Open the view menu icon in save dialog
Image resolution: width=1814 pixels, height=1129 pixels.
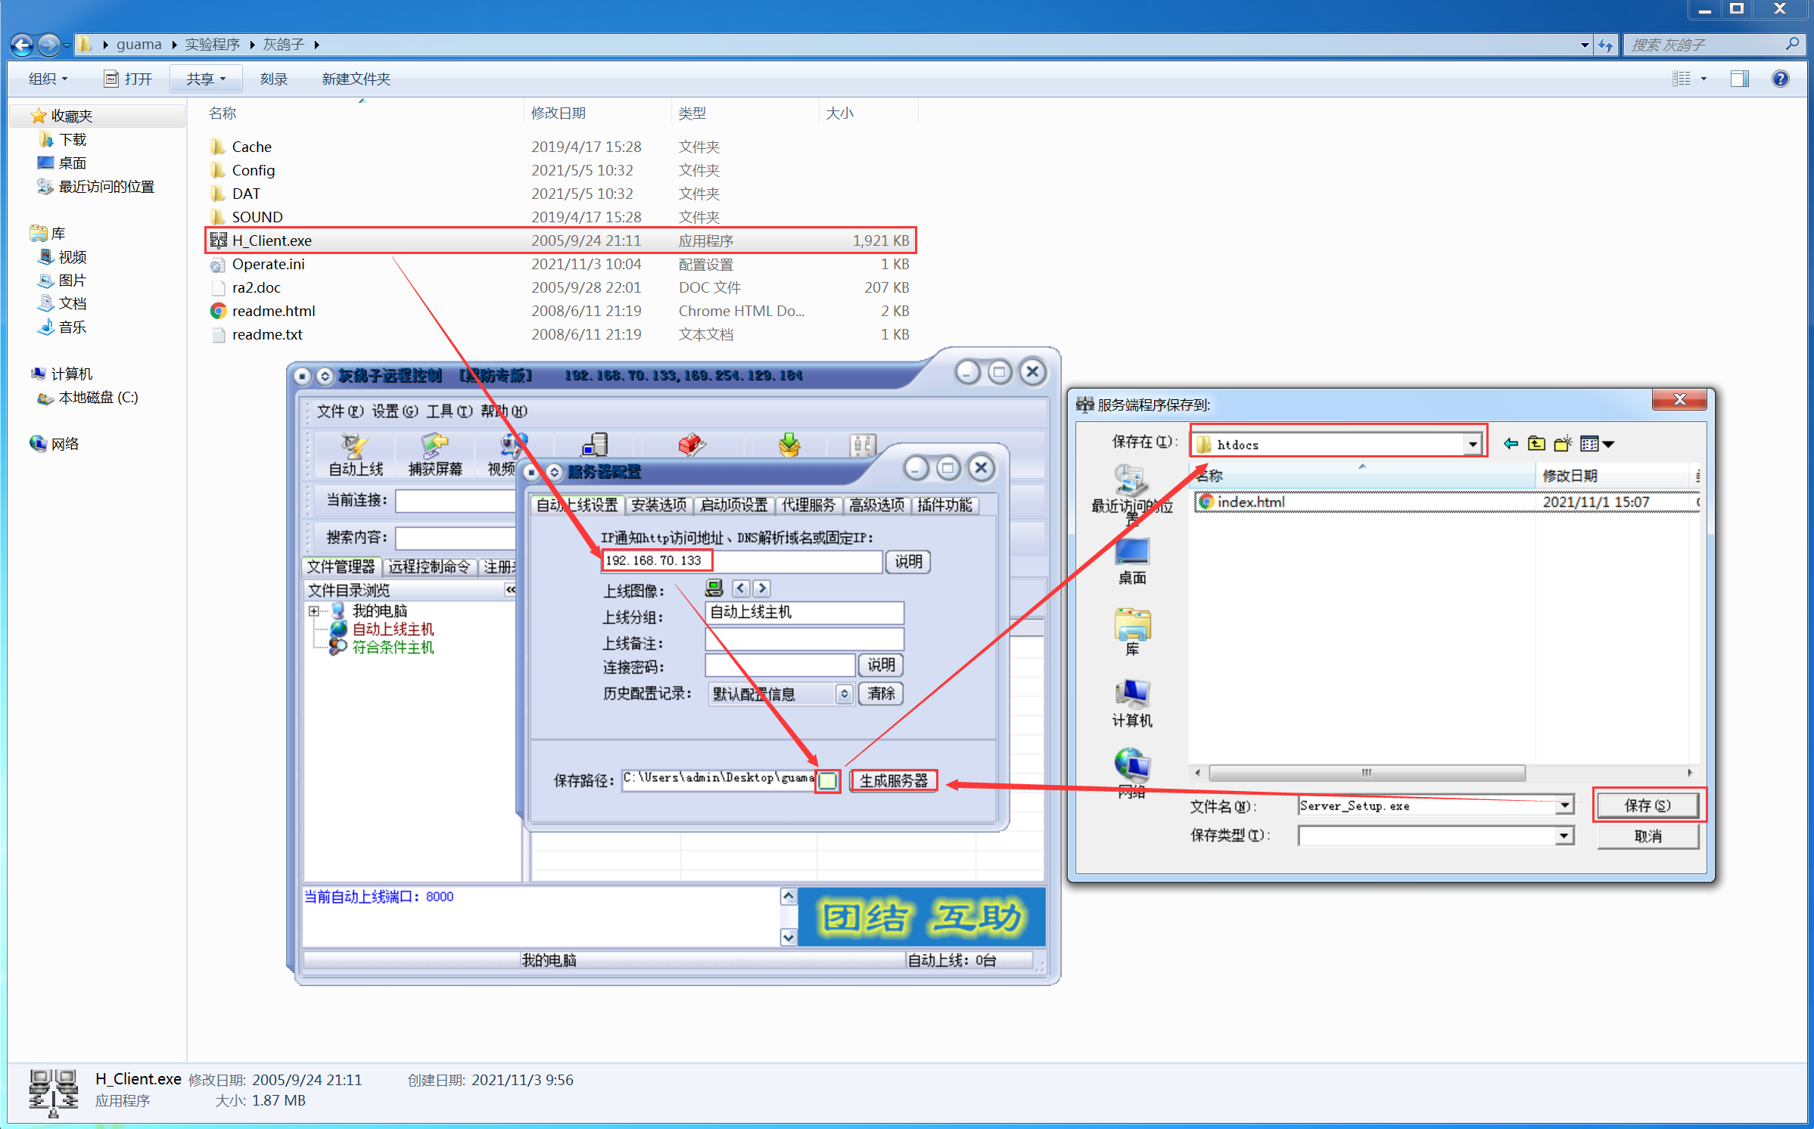(1597, 444)
